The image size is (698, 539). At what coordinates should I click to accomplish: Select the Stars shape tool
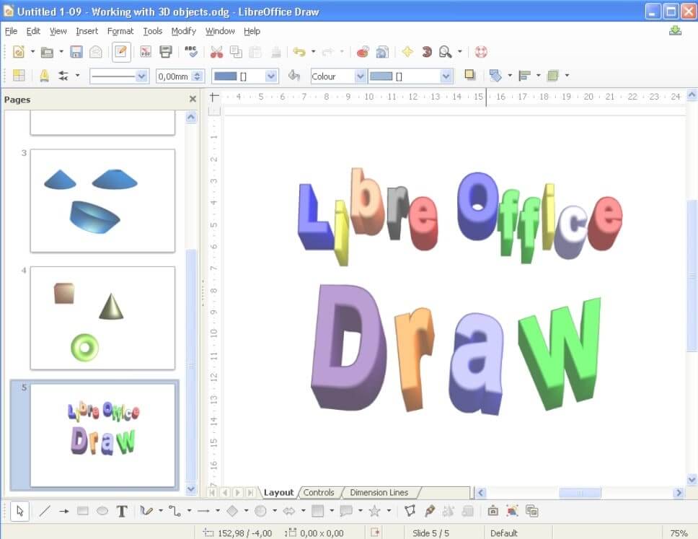374,511
